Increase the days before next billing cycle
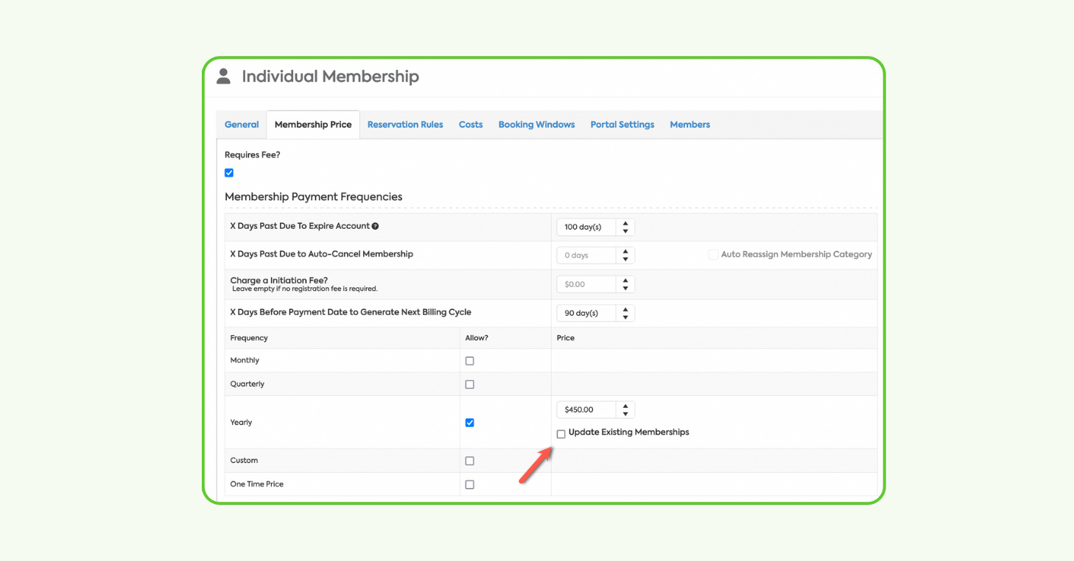The image size is (1074, 561). (x=625, y=309)
